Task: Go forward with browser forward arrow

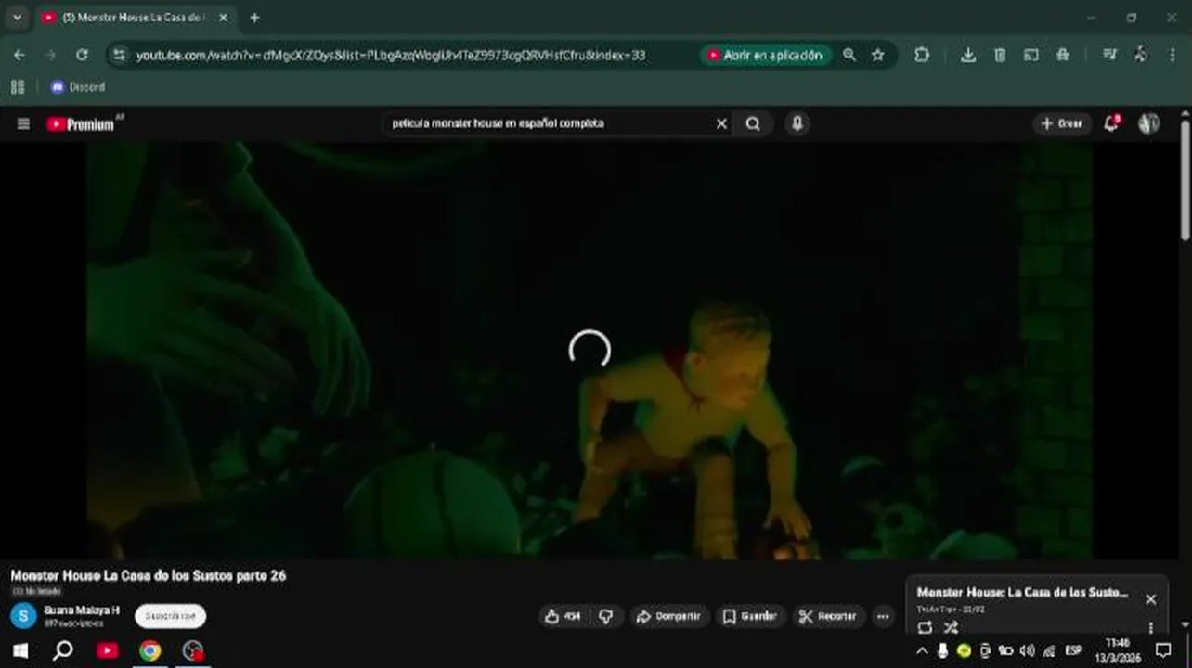Action: (50, 55)
